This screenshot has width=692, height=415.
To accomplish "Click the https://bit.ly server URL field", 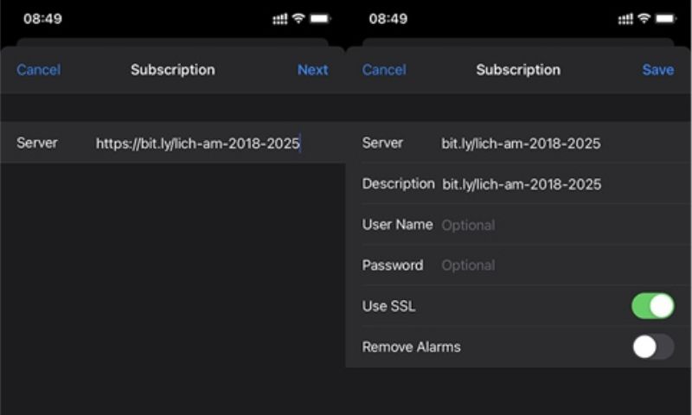I will coord(197,144).
